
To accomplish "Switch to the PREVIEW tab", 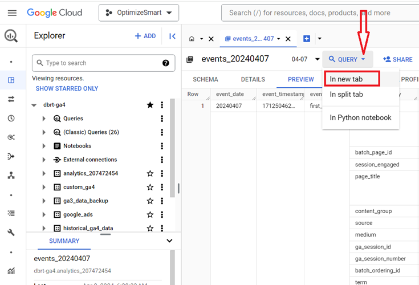I will (x=301, y=79).
